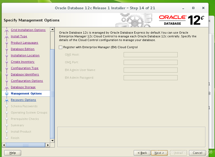The width and height of the screenshot is (215, 157).
Task: Click step list scroll up arrow
Action: click(52, 29)
